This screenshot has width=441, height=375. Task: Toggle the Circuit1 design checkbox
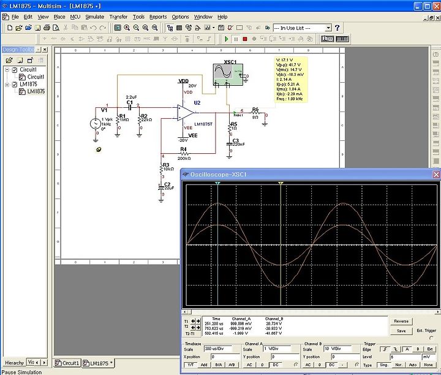tap(15, 70)
